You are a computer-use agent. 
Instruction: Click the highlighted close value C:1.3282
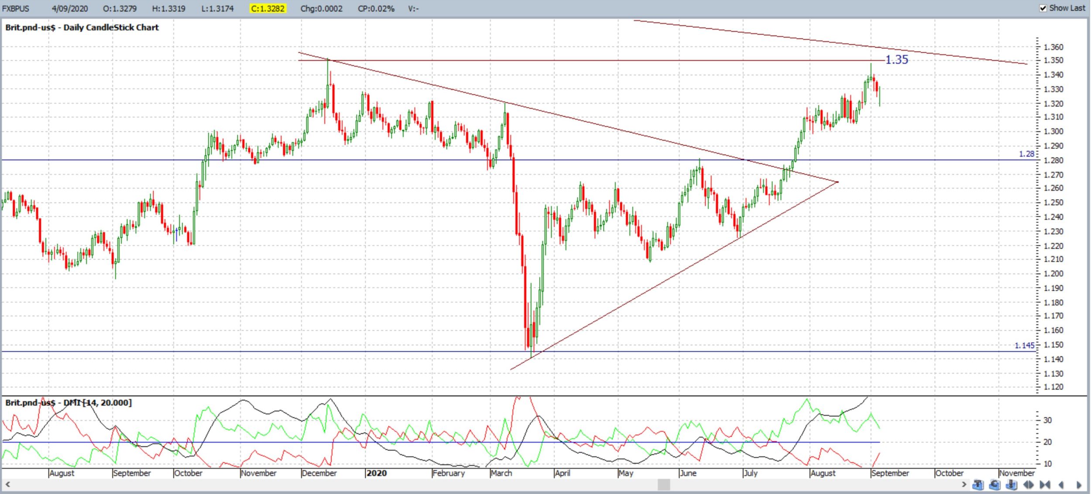268,8
